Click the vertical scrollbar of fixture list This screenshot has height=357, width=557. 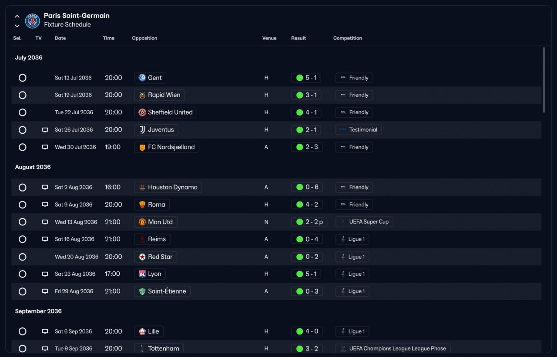[544, 80]
